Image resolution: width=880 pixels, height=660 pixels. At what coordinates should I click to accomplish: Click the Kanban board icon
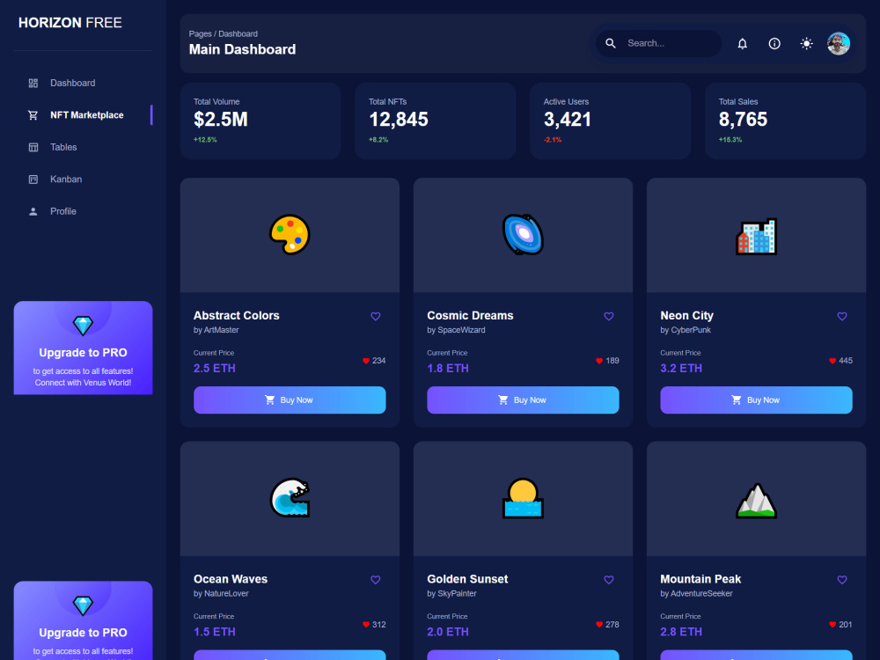tap(33, 179)
